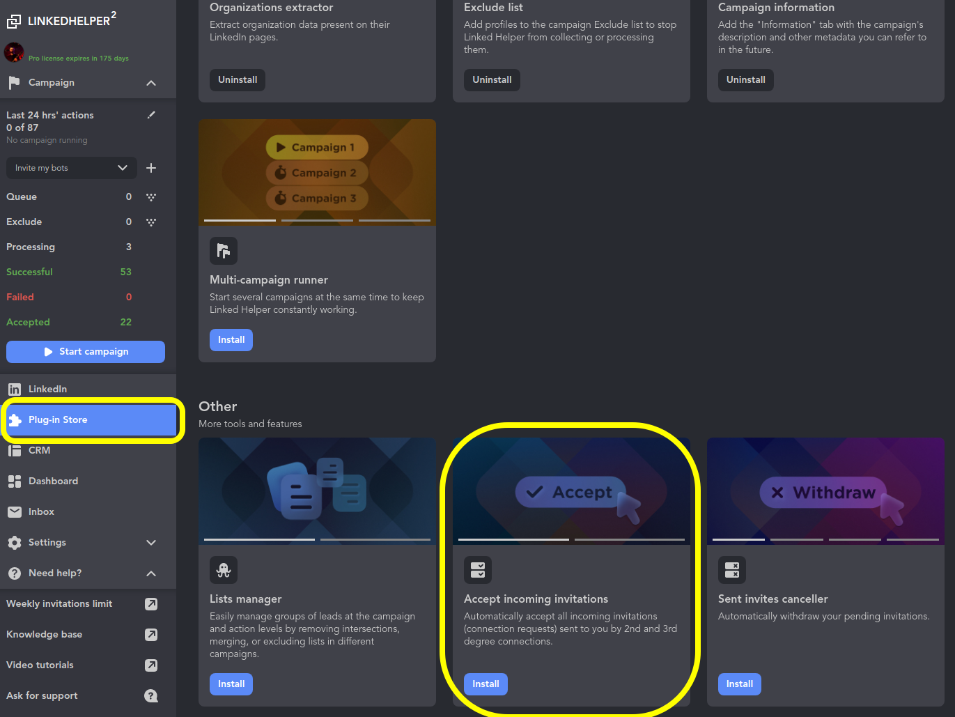Uninstall Exclude list plug-in
Image resolution: width=955 pixels, height=717 pixels.
click(492, 80)
